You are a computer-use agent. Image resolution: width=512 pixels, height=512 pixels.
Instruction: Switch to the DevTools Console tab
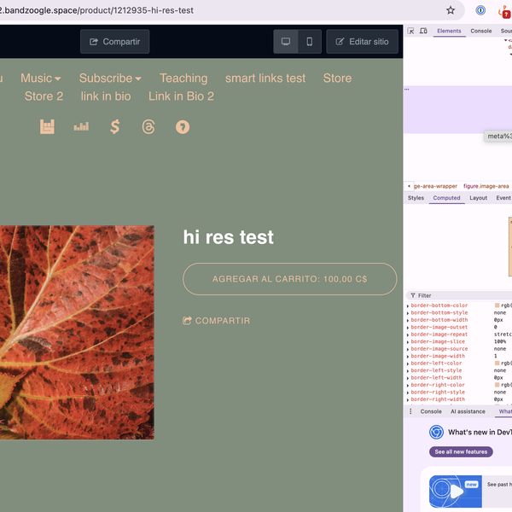481,31
